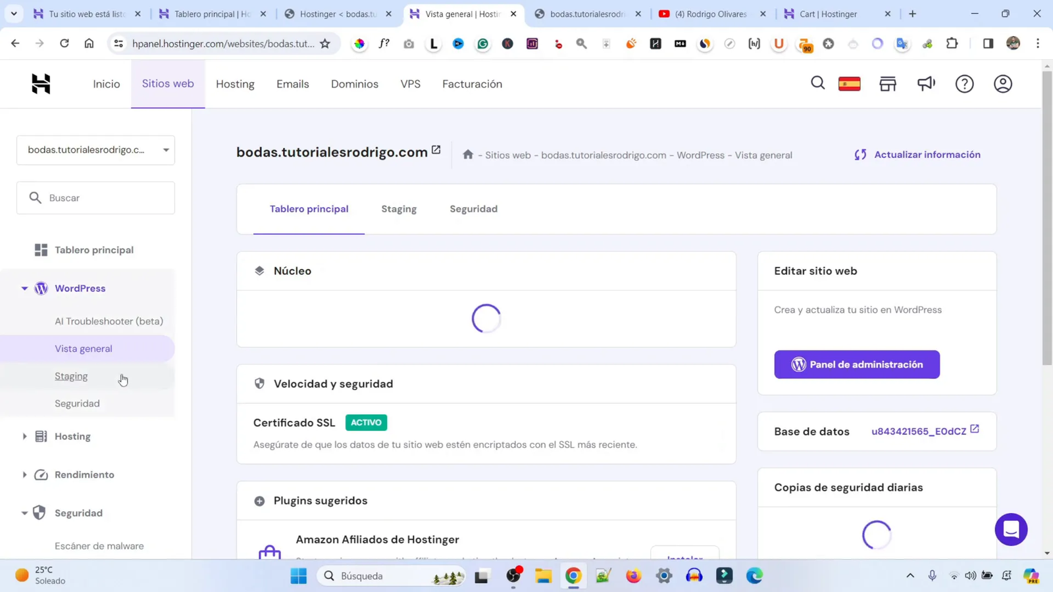1053x592 pixels.
Task: Open help question mark icon
Action: [964, 84]
